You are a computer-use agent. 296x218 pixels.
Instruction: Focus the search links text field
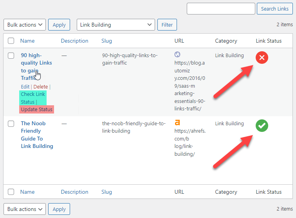pyautogui.click(x=221, y=9)
